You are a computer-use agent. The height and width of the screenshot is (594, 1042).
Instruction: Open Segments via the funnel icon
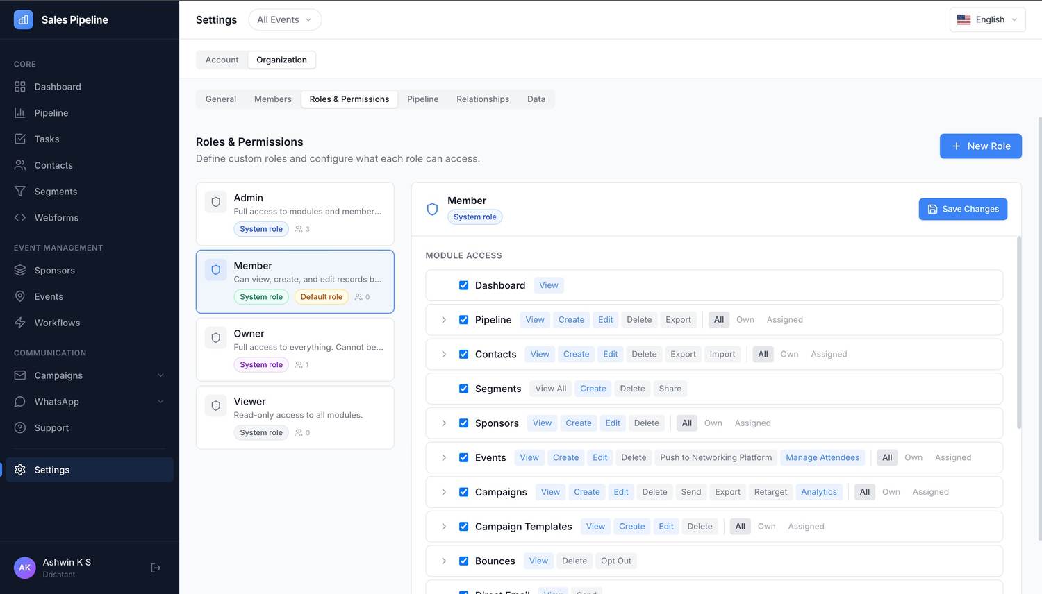tap(20, 192)
